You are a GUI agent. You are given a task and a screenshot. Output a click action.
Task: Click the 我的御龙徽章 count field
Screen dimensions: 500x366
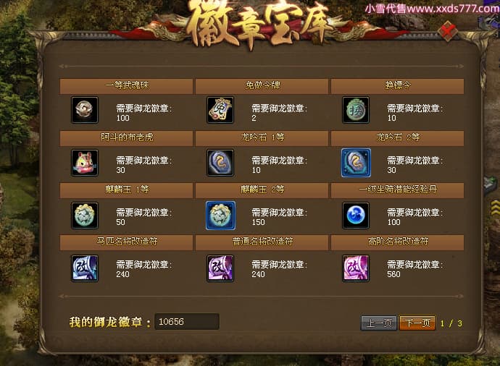tap(187, 321)
